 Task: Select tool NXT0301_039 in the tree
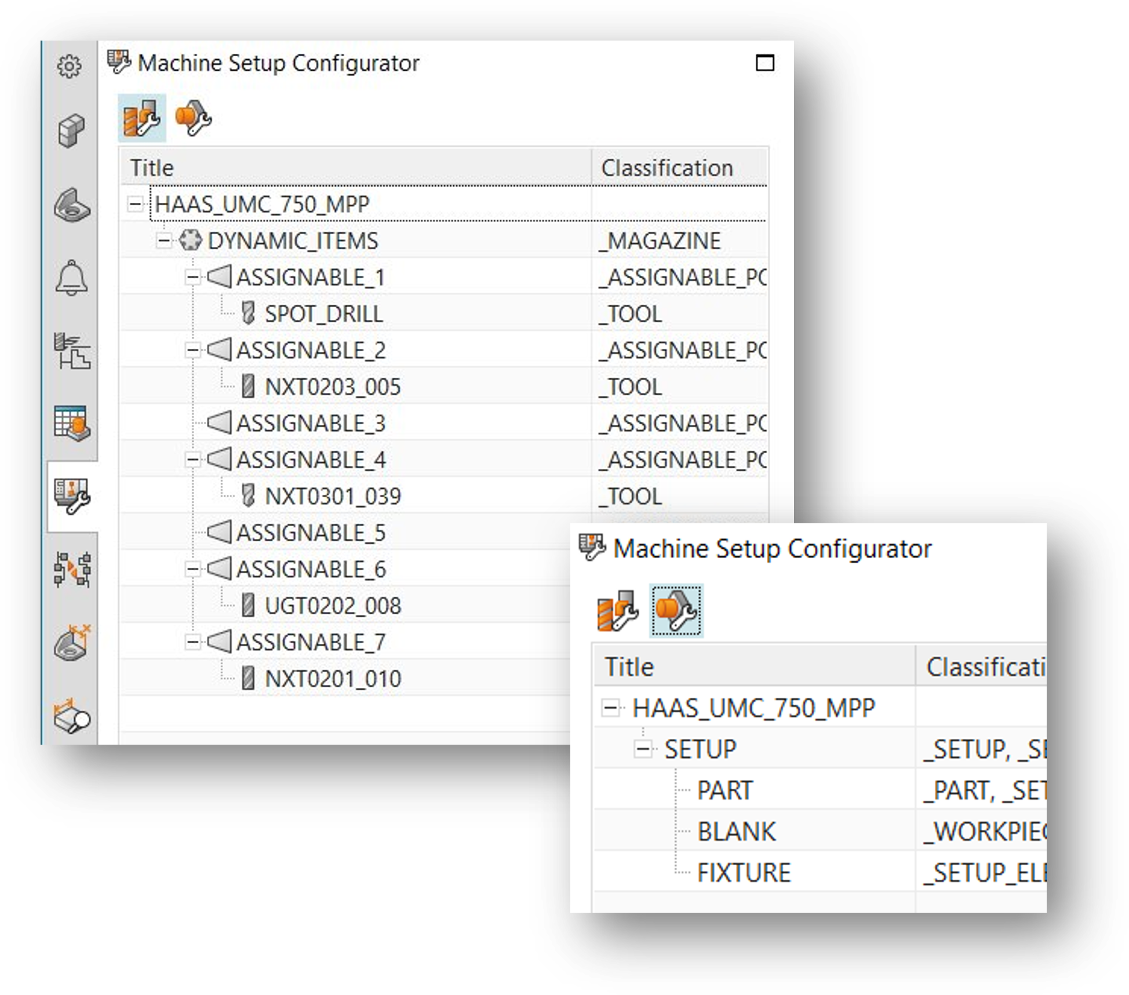(x=332, y=497)
